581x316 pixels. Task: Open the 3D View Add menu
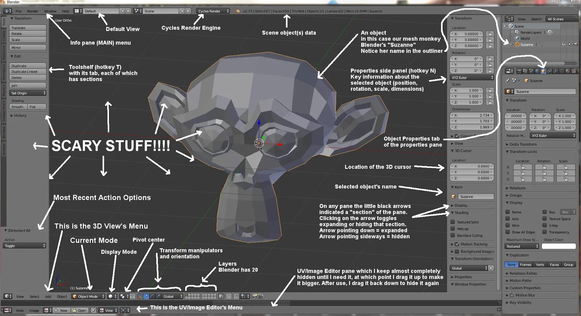[x=48, y=296]
